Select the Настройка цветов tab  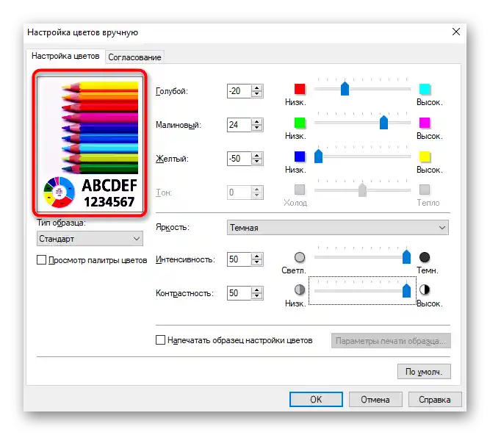point(65,56)
